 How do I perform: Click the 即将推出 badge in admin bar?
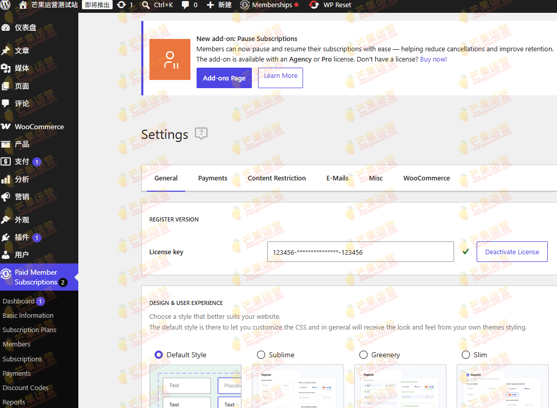(97, 5)
